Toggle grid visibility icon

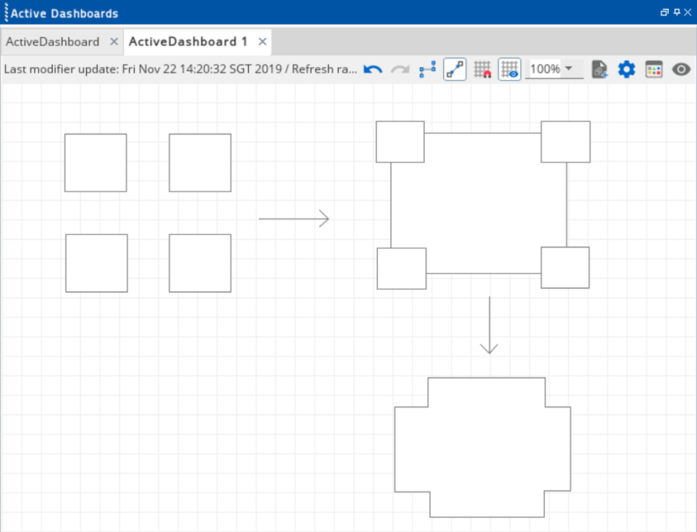(x=509, y=69)
